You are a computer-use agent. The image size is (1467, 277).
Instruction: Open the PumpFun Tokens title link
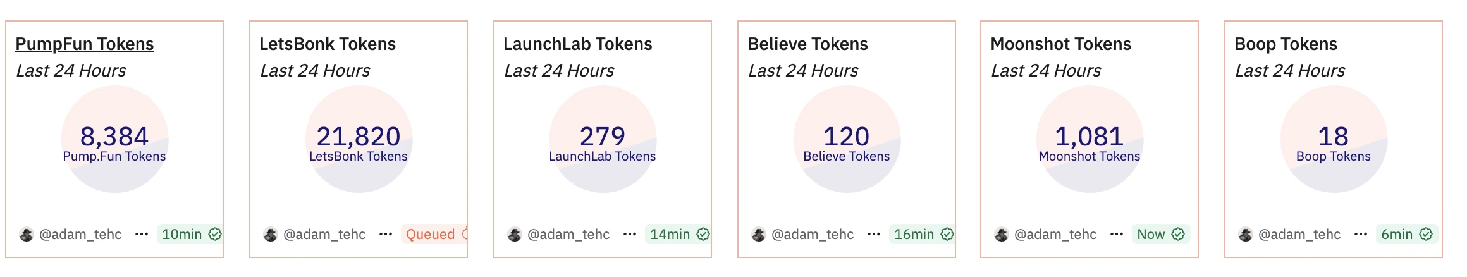[x=85, y=44]
